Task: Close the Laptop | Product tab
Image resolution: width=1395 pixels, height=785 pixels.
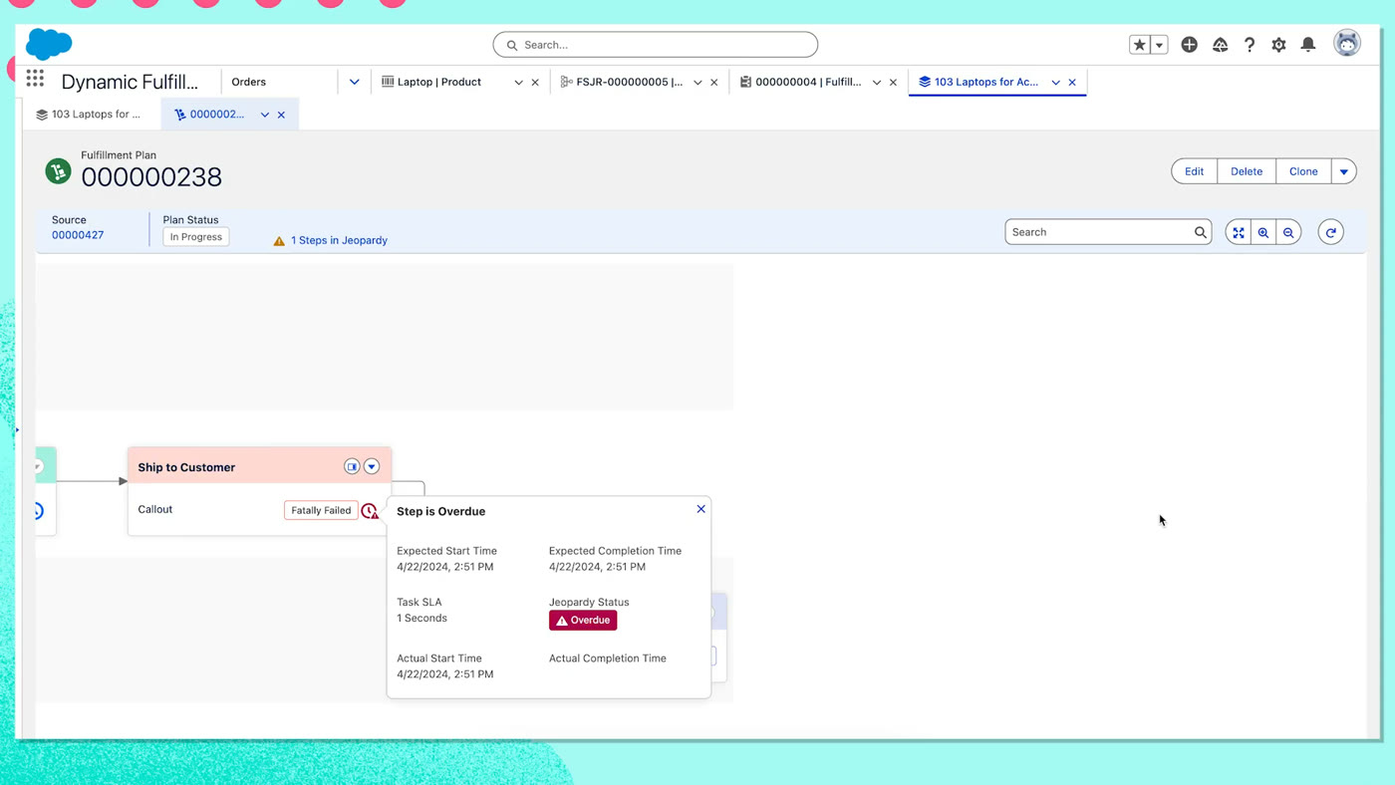Action: pyautogui.click(x=535, y=83)
